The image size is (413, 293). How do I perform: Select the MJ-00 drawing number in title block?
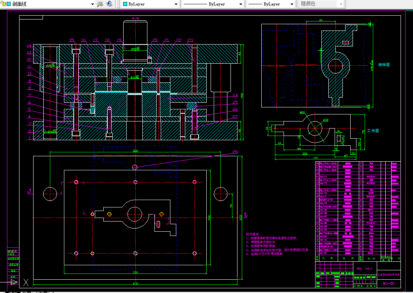[389, 283]
